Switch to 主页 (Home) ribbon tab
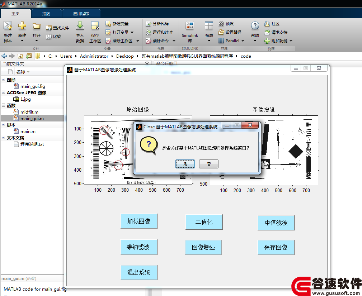Image resolution: width=362 pixels, height=296 pixels. [15, 14]
